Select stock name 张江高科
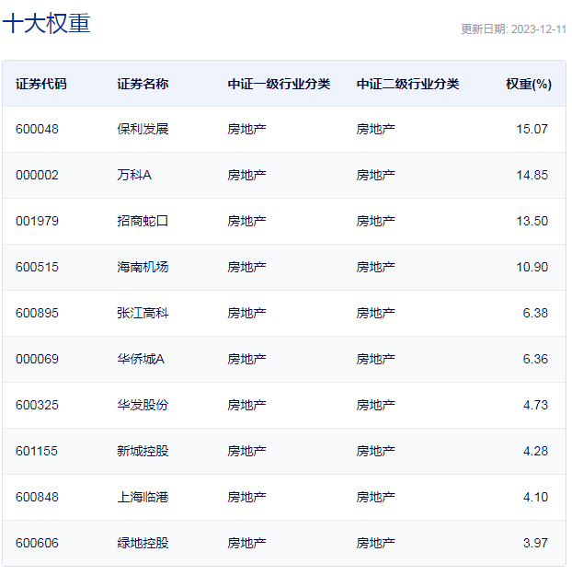The image size is (572, 575). click(143, 313)
